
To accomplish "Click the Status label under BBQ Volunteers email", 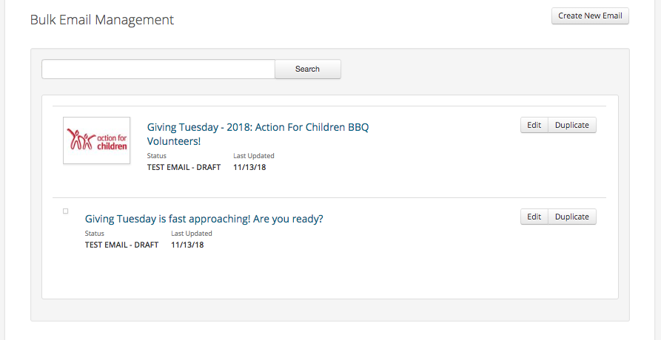I will [156, 156].
